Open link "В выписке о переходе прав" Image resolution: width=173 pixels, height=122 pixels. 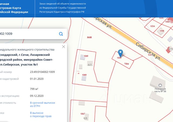tap(41, 114)
